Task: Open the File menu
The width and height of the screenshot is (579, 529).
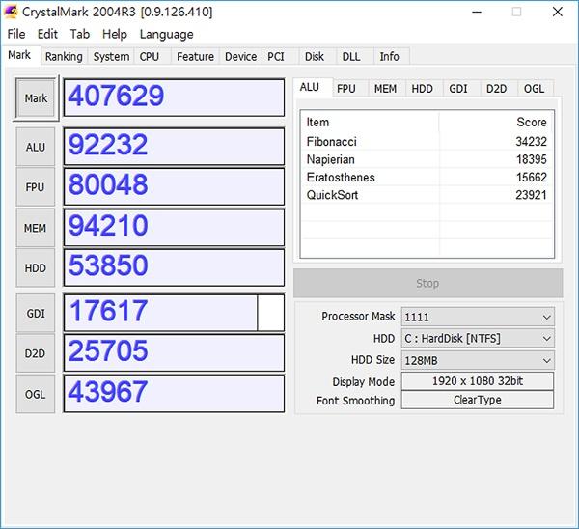Action: coord(16,34)
